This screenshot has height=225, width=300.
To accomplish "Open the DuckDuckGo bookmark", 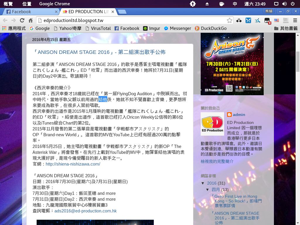I will (211, 28).
